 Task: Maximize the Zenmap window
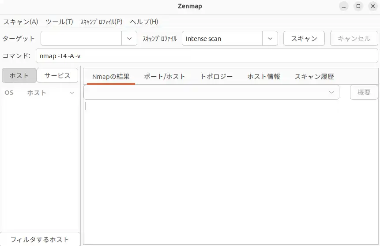point(358,6)
